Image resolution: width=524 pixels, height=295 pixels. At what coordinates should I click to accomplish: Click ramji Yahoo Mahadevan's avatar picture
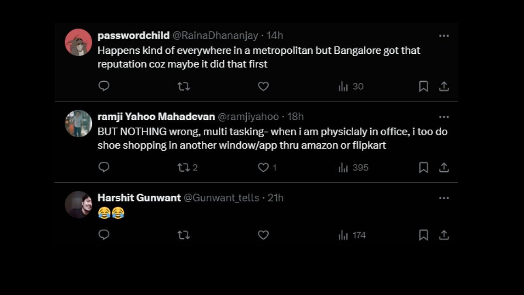78,123
